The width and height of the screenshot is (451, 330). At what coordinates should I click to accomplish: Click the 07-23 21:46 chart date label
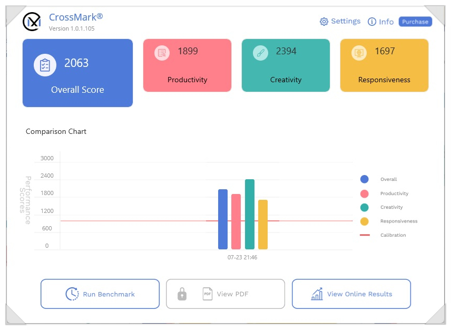coord(242,258)
